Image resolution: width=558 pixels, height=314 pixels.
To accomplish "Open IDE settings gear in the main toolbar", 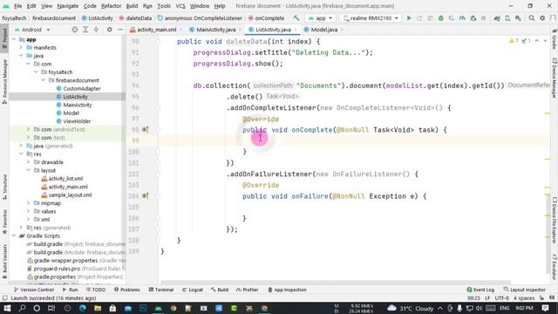I will tap(542, 18).
